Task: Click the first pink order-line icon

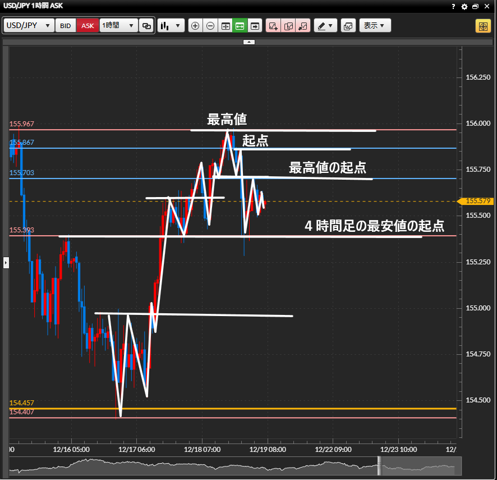Action: (x=273, y=26)
